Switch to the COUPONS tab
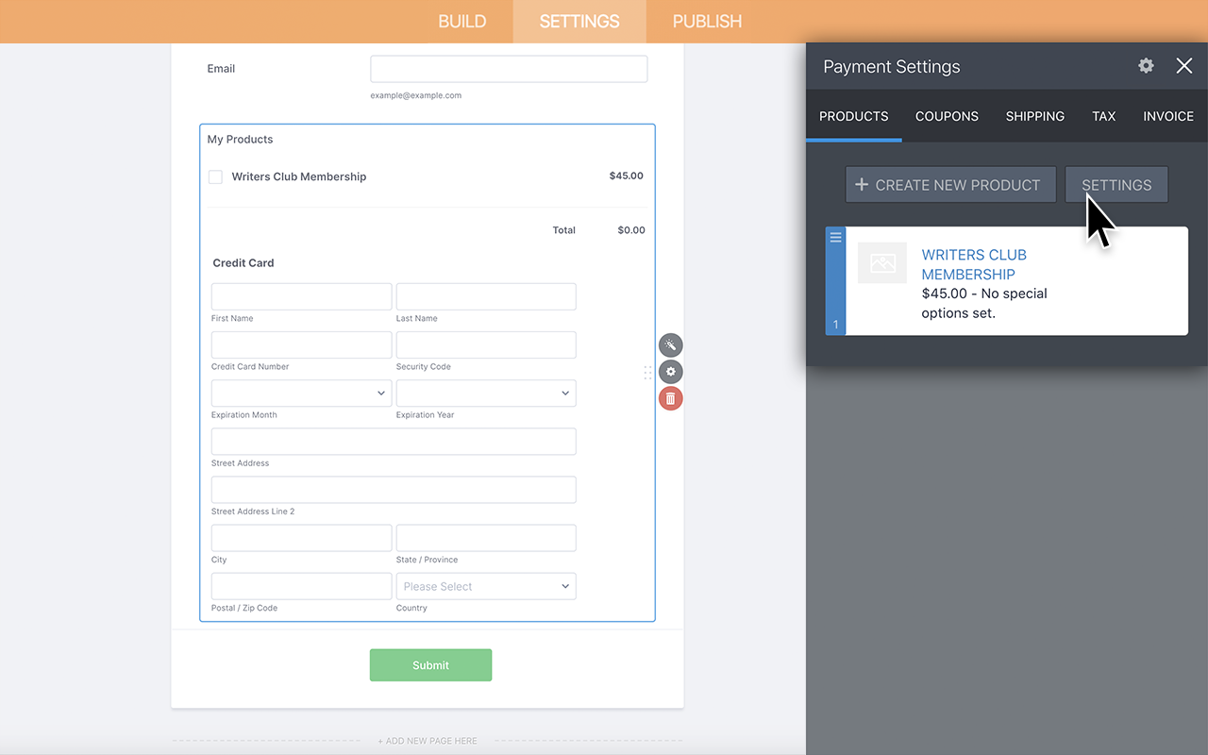The width and height of the screenshot is (1208, 755). 947,116
